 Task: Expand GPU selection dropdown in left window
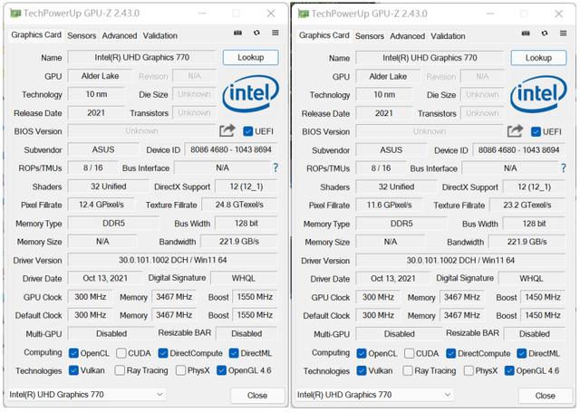(159, 394)
